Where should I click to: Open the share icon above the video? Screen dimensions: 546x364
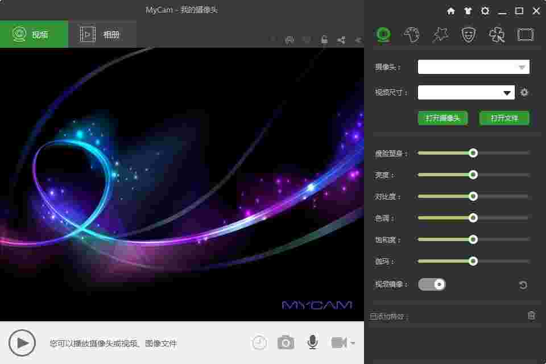coord(341,40)
